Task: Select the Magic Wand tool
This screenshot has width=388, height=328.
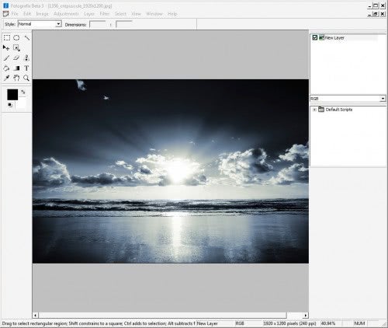Action: pyautogui.click(x=26, y=38)
